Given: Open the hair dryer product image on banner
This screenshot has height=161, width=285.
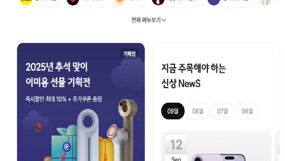Looking at the screenshot, I should point(88,135).
